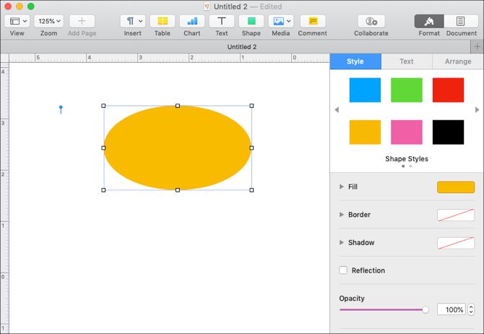Click the Opacity 100% value field
The height and width of the screenshot is (334, 484).
pos(451,309)
